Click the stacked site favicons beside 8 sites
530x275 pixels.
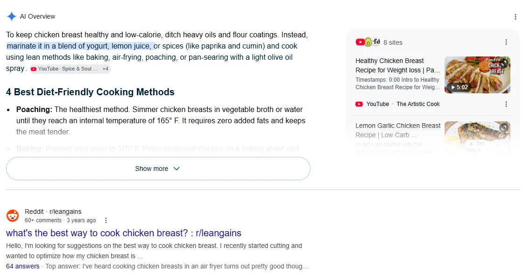(x=368, y=42)
